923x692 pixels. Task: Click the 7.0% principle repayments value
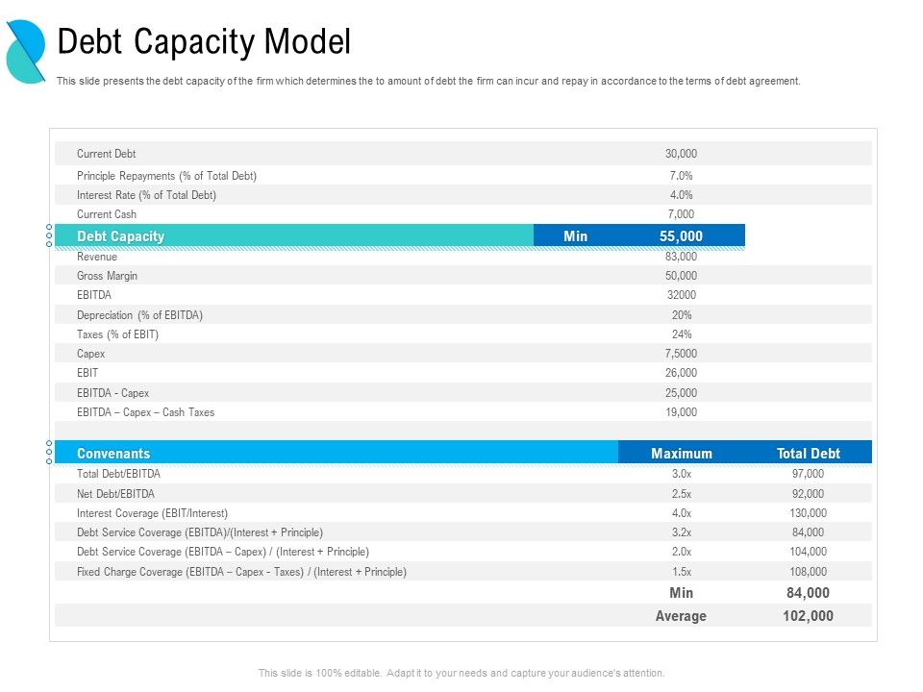[x=681, y=175]
